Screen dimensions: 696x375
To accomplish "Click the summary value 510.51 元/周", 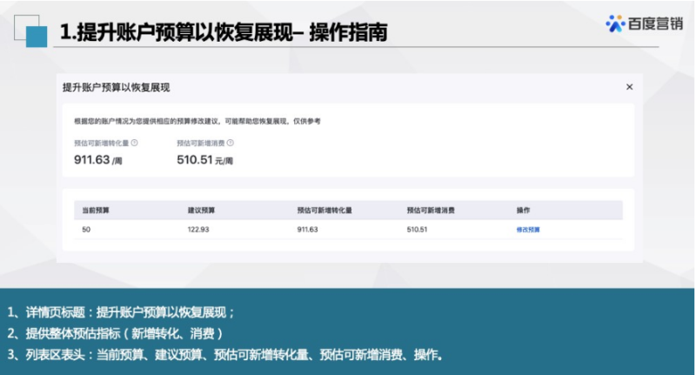I will coord(204,160).
